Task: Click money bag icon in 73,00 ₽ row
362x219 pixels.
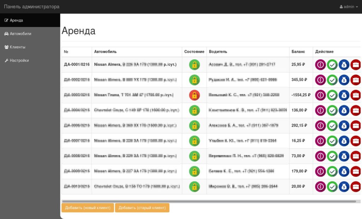Action: tap(344, 156)
